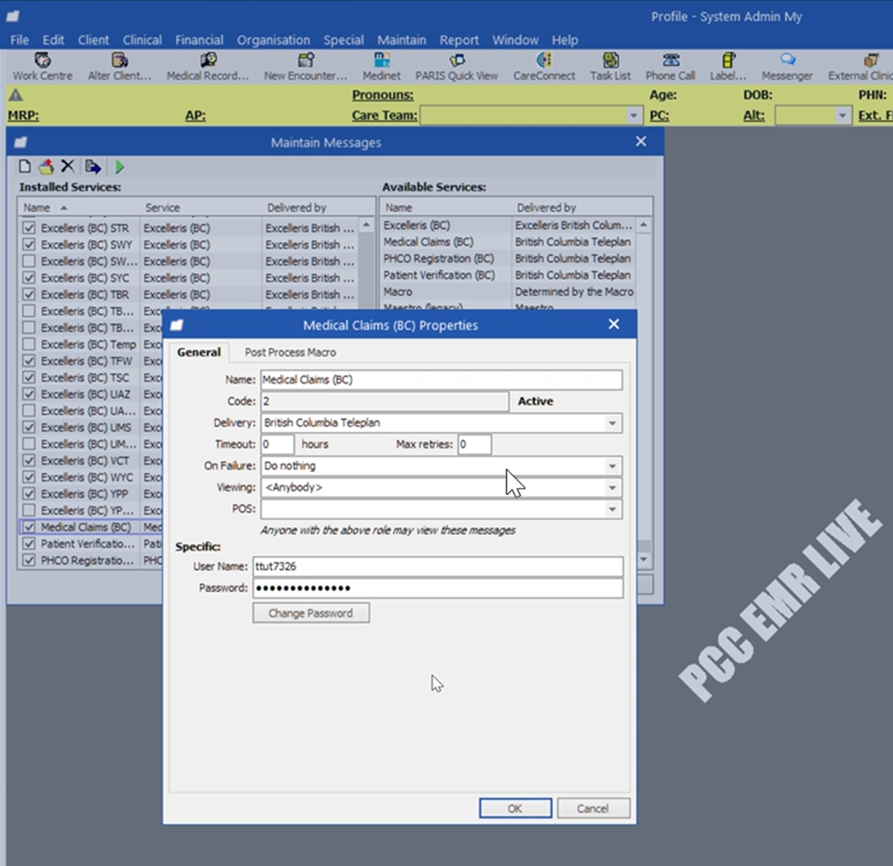Open the Work Centre tool
Image resolution: width=893 pixels, height=866 pixels.
(41, 62)
